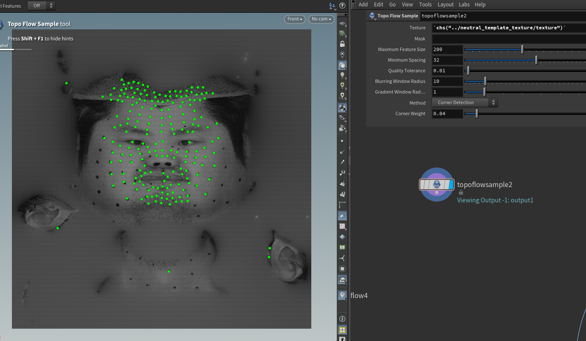Toggle the display materials cube icon
The height and width of the screenshot is (341, 586).
[x=342, y=108]
